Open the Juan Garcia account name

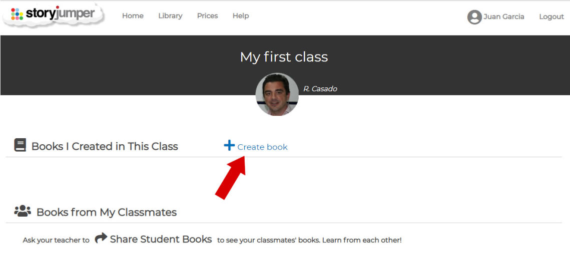pos(503,17)
